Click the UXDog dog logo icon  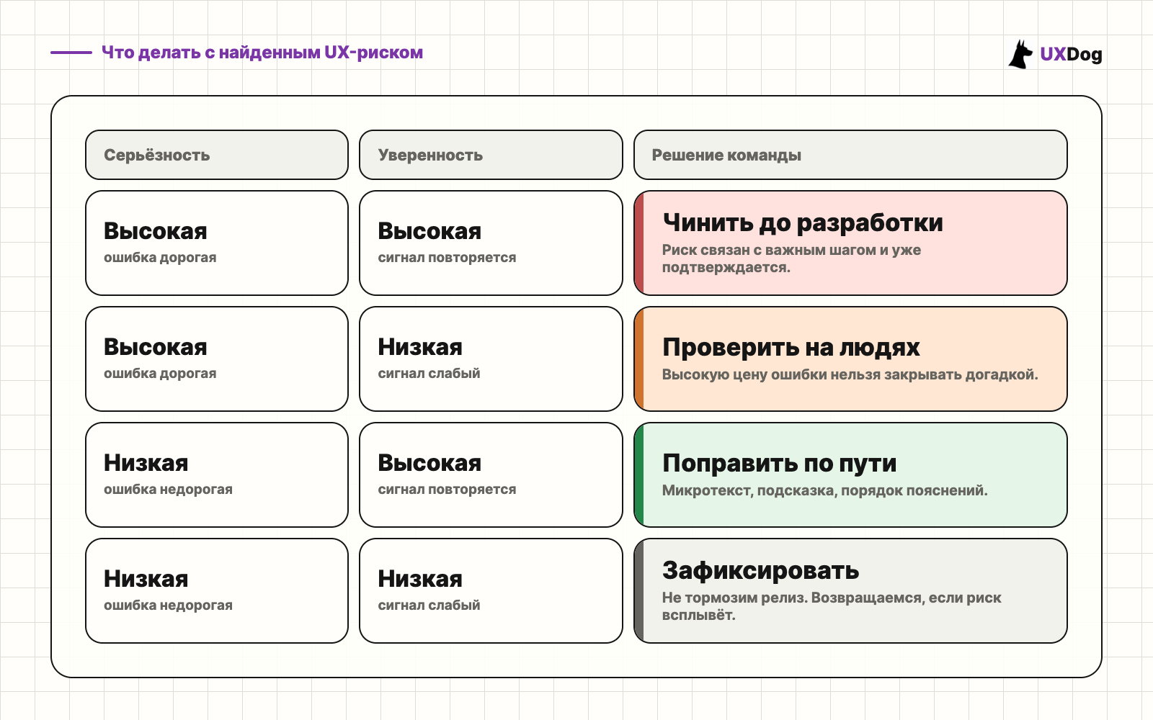pyautogui.click(x=1020, y=55)
